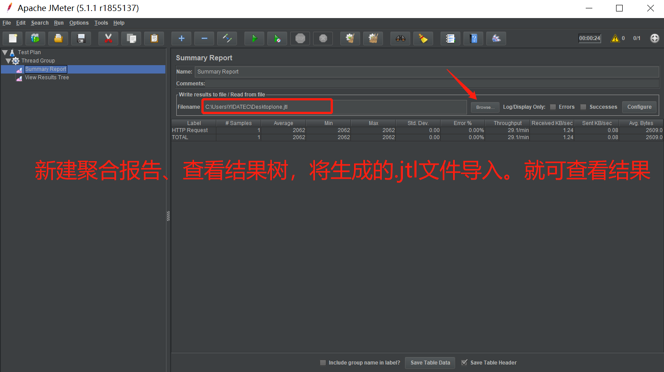Shut down threads with the Shutdown icon
The width and height of the screenshot is (664, 372).
[323, 38]
